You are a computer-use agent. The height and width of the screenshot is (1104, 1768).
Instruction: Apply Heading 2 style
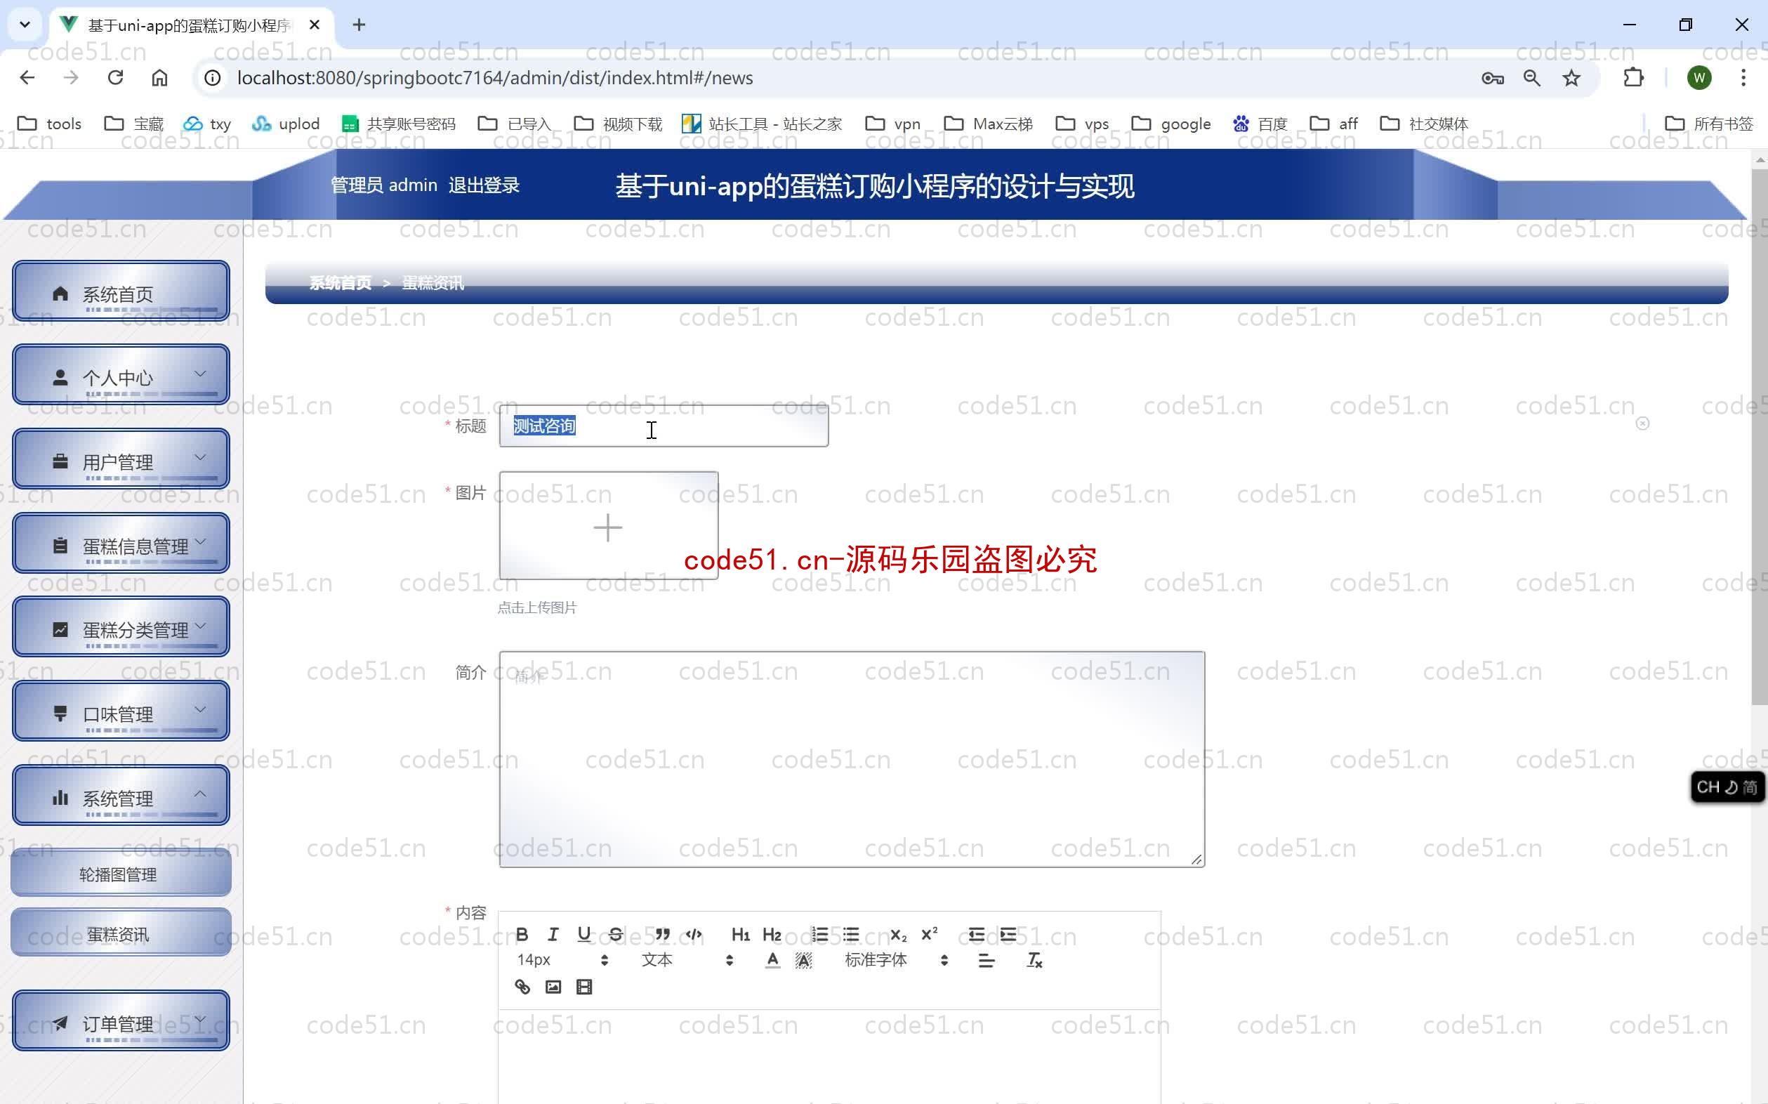coord(772,934)
